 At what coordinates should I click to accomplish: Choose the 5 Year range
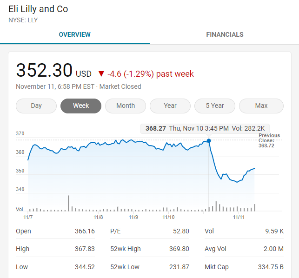215,106
